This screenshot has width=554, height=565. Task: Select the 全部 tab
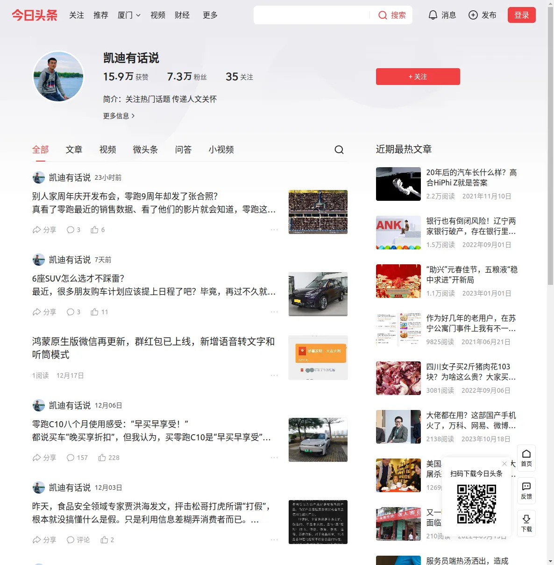(41, 149)
